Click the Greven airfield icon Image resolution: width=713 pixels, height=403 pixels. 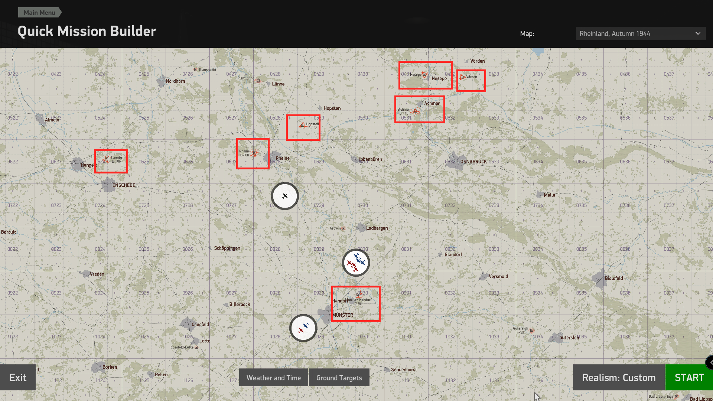pos(344,228)
